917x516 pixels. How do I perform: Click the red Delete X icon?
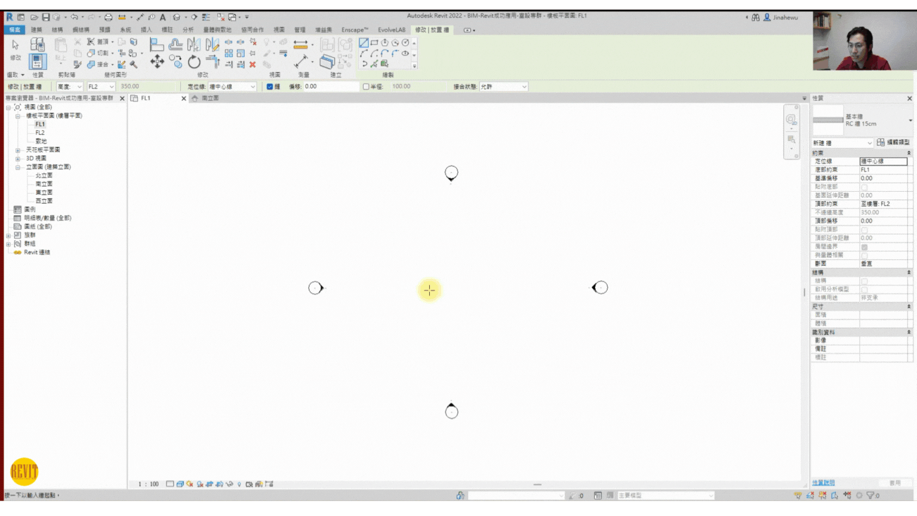click(253, 64)
